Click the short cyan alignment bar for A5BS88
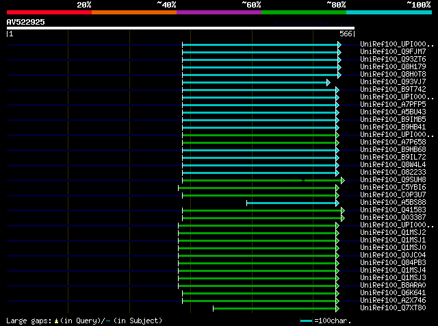Screen dimensions: 438x326 [292, 203]
